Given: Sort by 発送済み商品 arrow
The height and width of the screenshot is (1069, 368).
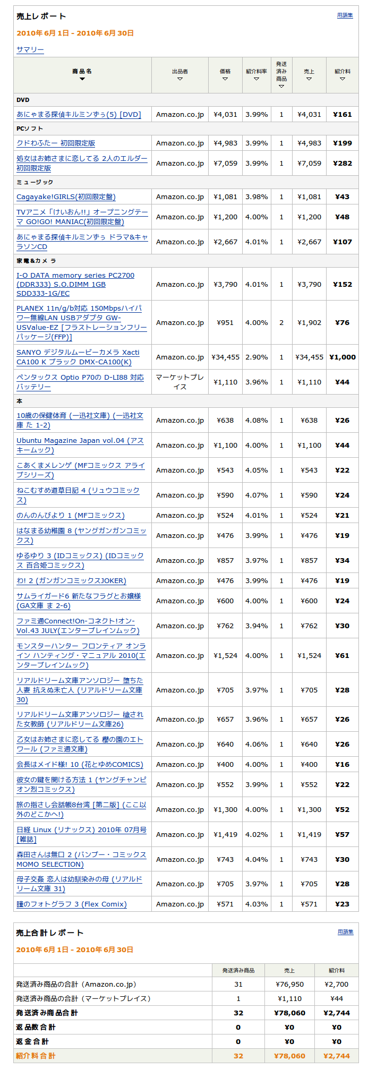Looking at the screenshot, I should click(281, 87).
